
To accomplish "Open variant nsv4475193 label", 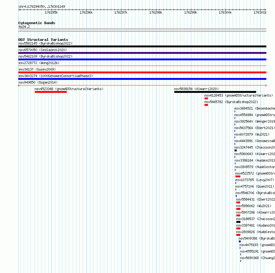I will pos(257,245).
